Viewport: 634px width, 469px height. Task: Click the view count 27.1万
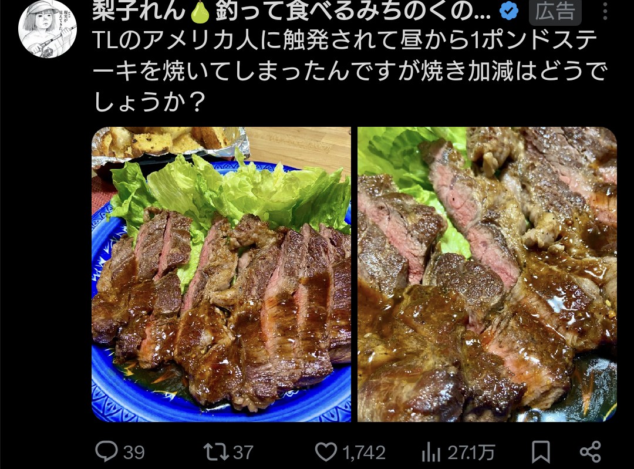[x=471, y=453]
